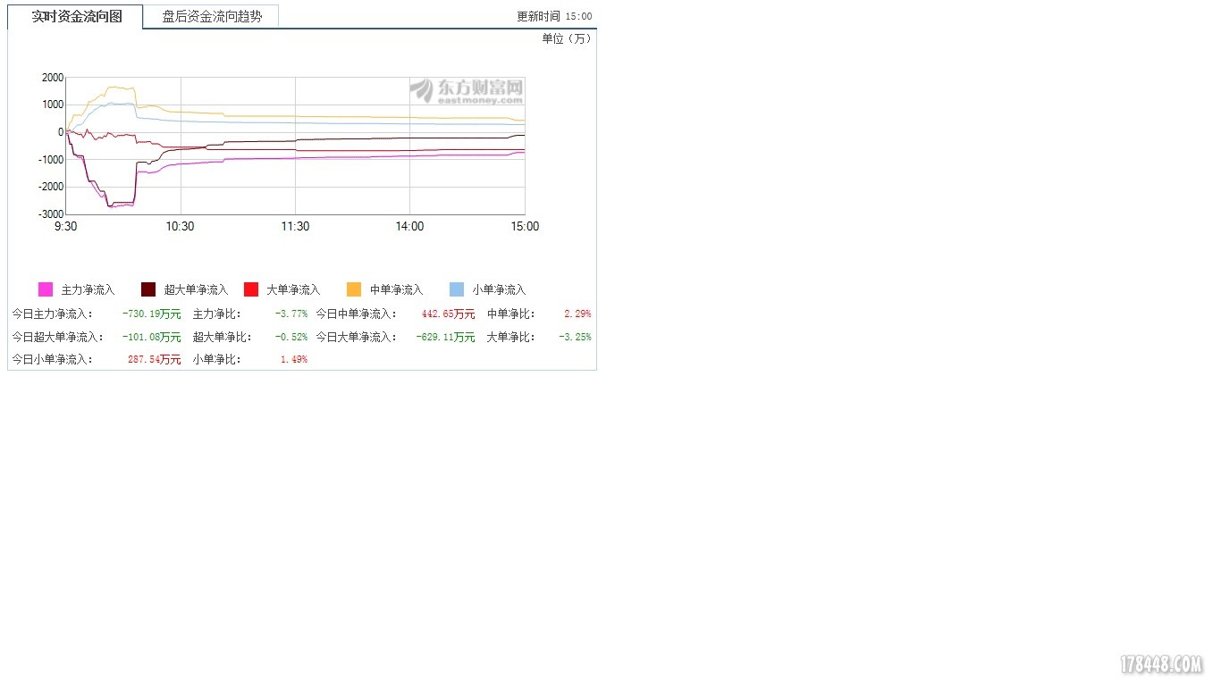
Task: Click the 今日主力净流入 label
Action: pyautogui.click(x=52, y=314)
